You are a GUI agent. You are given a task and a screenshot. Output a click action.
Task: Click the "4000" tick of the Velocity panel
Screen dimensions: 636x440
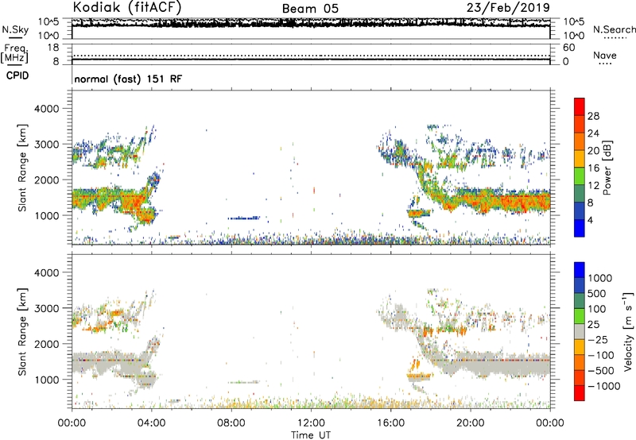[46, 272]
